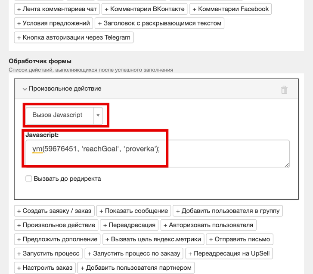Screen dimensions: 313x274
Task: Add Заголовок с раскрывающимся текстом element
Action: [x=159, y=23]
